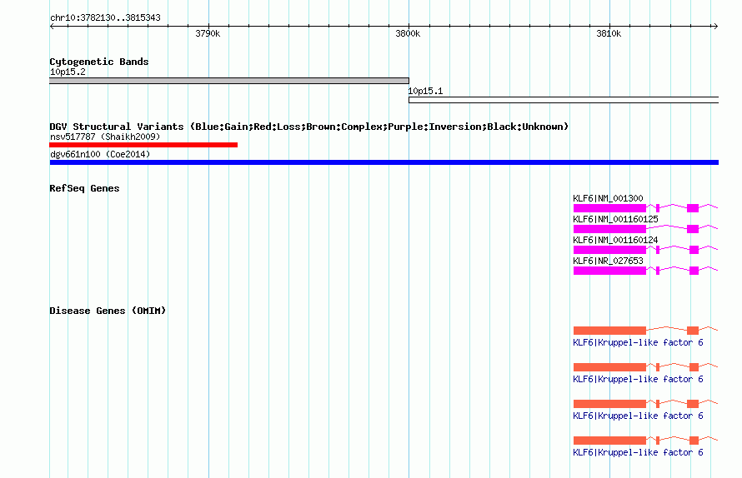742x478 pixels.
Task: Click the chr10:3782130..3815343 coordinates label
Action: point(105,17)
